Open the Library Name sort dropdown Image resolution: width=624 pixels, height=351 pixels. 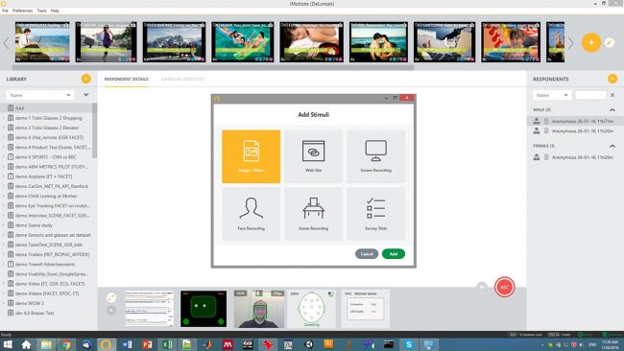(x=40, y=95)
